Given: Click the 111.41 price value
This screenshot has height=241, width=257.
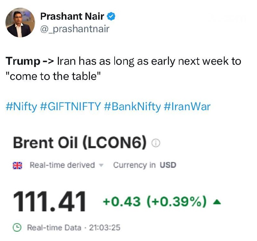Looking at the screenshot, I should tap(49, 202).
